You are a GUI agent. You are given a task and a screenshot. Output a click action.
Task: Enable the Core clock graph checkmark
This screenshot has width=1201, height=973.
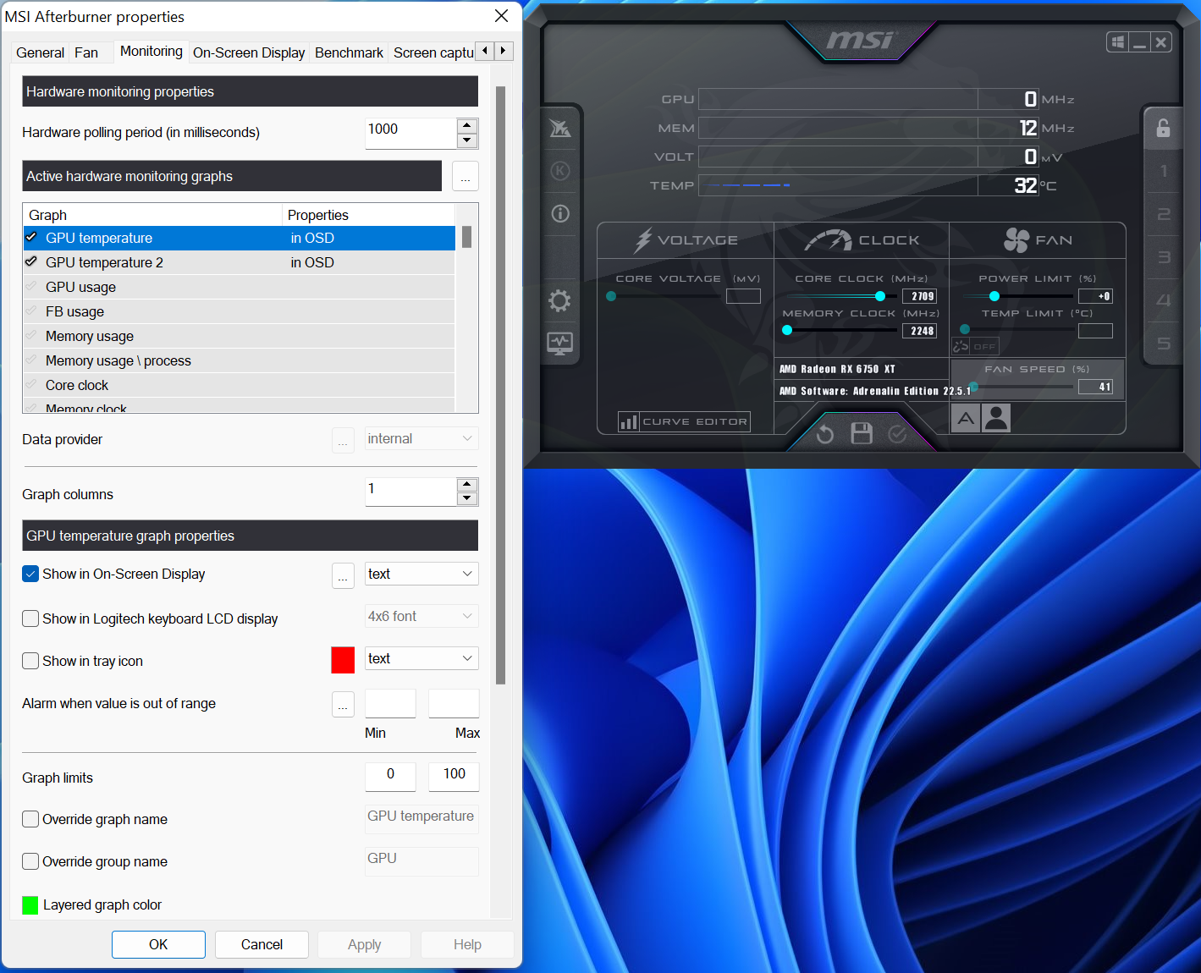32,384
